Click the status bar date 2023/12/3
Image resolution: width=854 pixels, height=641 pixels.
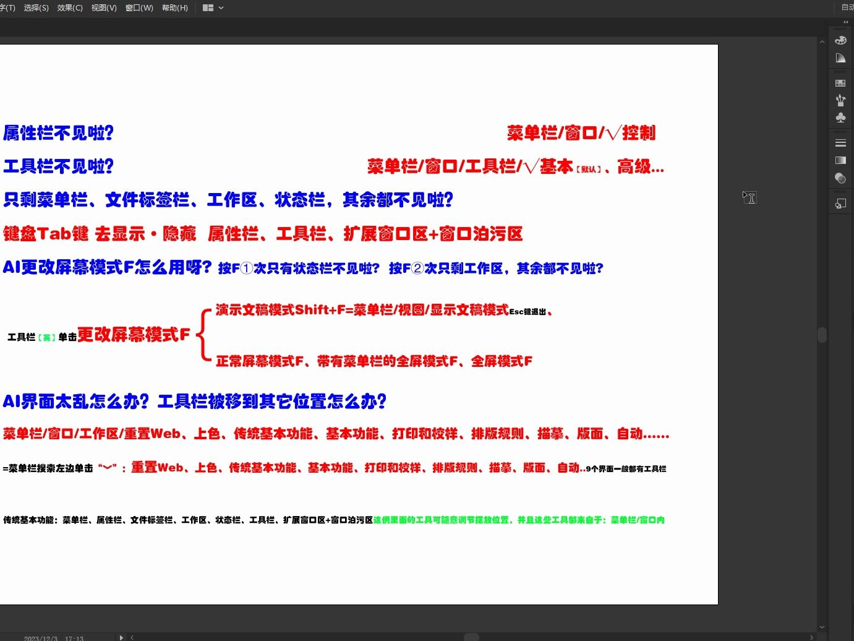pyautogui.click(x=41, y=638)
